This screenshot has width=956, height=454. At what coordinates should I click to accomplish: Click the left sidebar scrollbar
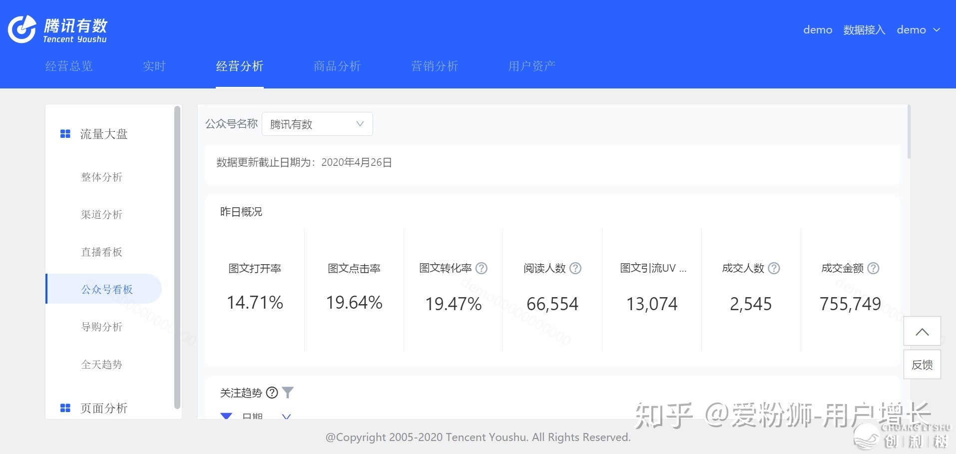point(177,257)
